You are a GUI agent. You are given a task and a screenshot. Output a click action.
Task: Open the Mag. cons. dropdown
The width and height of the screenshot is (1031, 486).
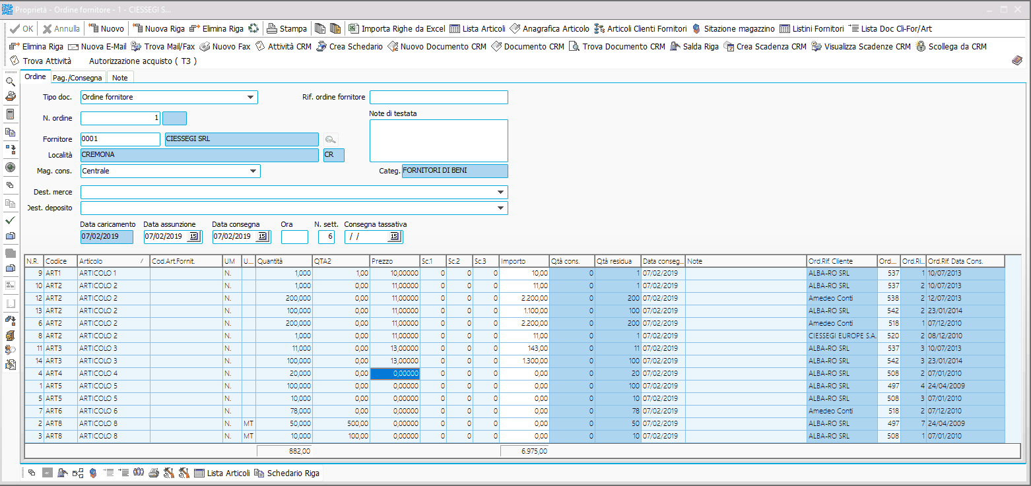[x=253, y=171]
